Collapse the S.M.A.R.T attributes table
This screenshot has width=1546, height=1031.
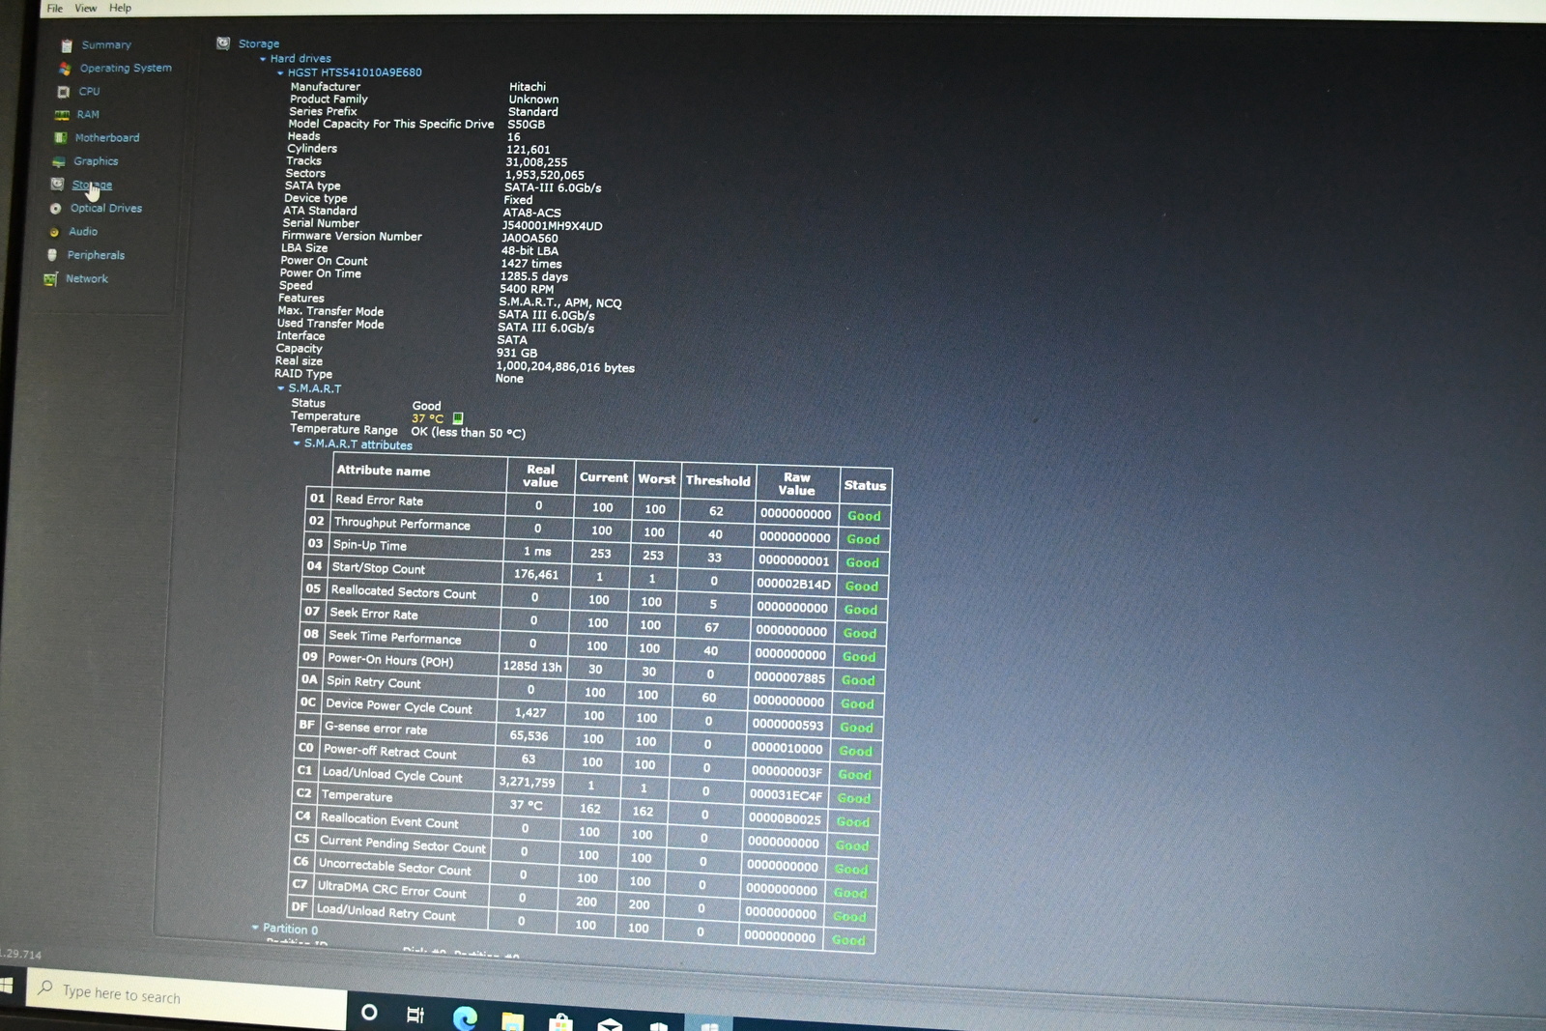[x=297, y=444]
